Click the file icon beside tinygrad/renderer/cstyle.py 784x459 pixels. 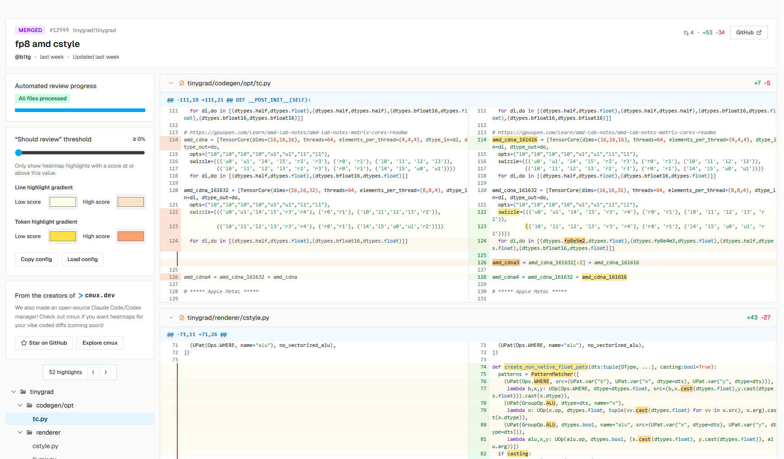tap(182, 318)
